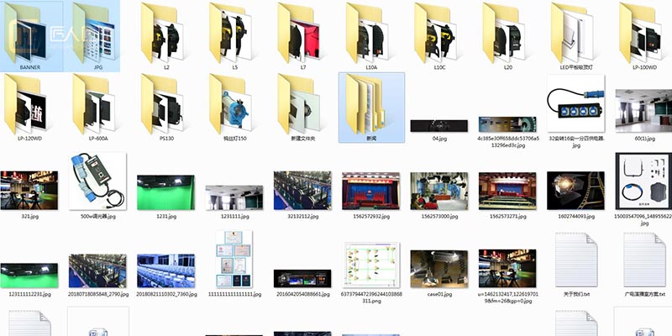Screen dimensions: 672x336
Task: Select the 2016042054088661.jpg thumbnail
Action: (x=302, y=279)
